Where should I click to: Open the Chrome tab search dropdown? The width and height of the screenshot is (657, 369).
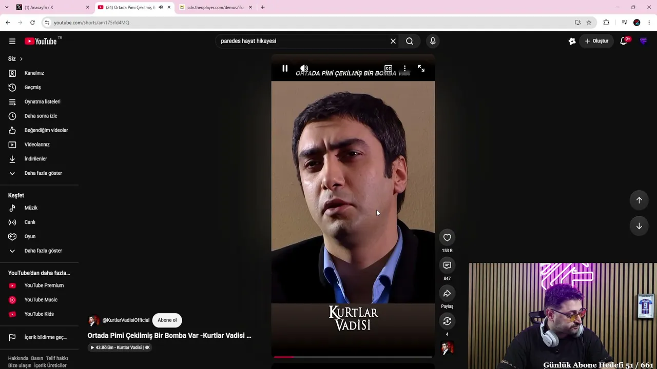click(x=6, y=7)
